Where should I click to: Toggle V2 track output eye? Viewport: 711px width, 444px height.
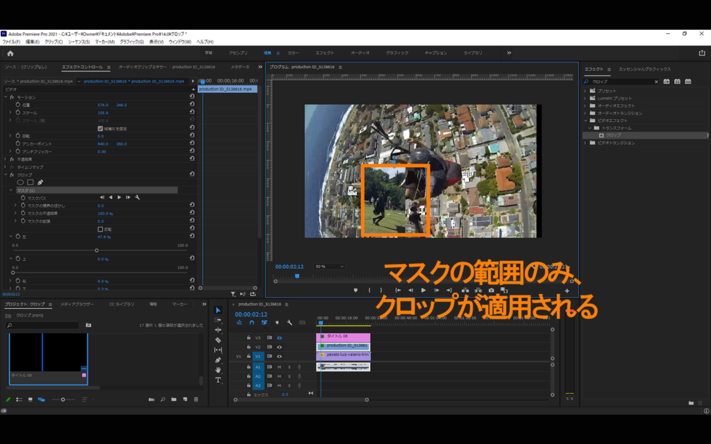tap(279, 347)
